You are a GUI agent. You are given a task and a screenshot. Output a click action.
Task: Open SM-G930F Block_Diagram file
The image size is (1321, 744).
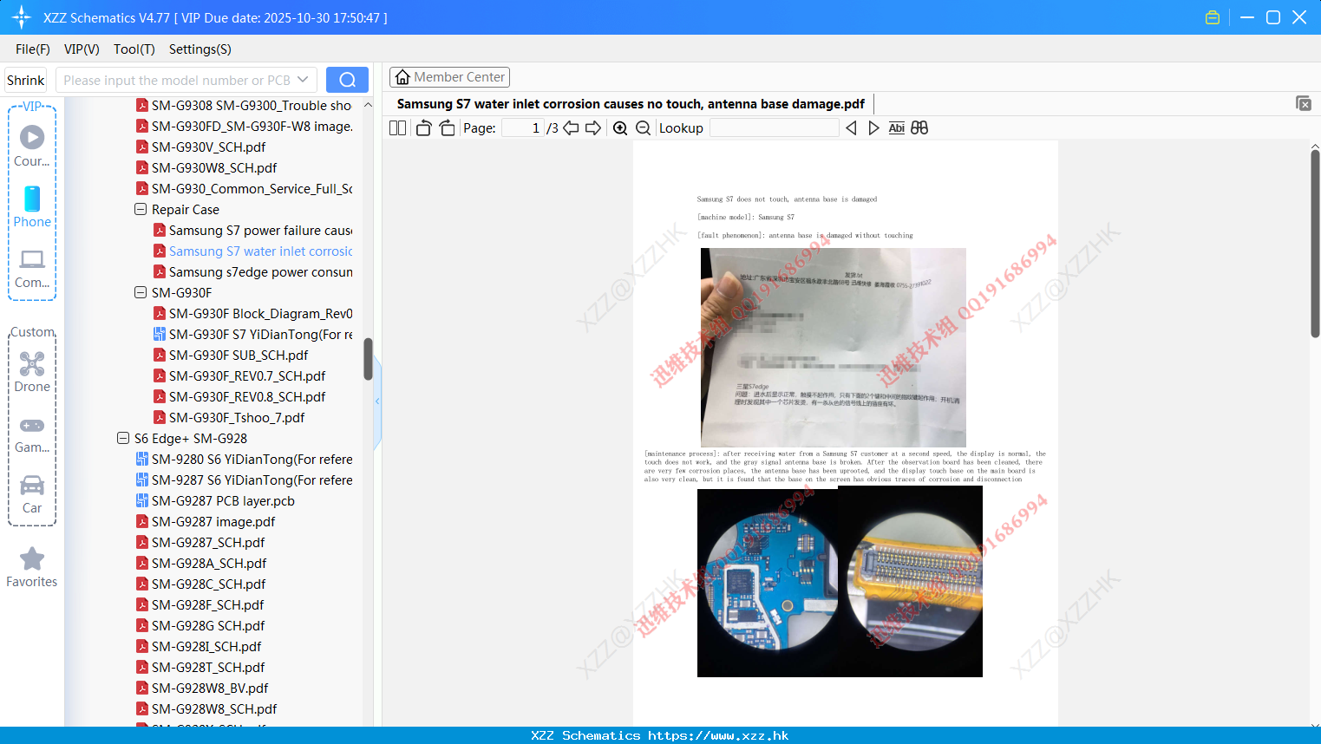pyautogui.click(x=252, y=313)
